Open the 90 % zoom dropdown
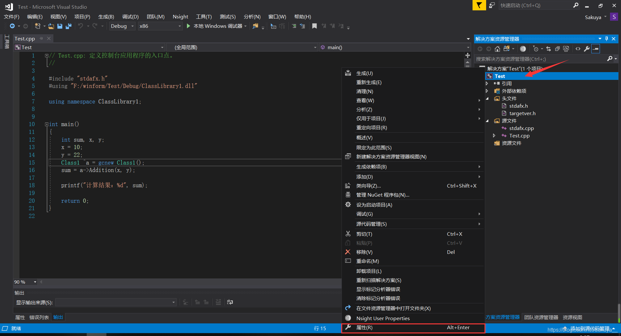Image resolution: width=621 pixels, height=336 pixels. (x=25, y=282)
